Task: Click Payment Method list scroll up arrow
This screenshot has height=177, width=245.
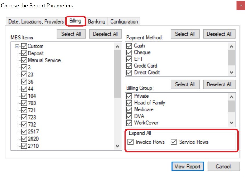Action: 231,46
